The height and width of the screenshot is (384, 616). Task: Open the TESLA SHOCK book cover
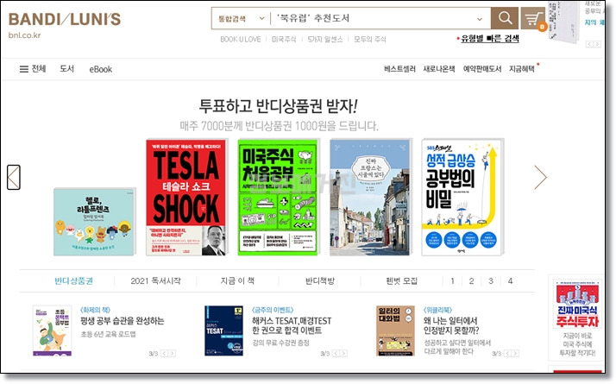pos(186,198)
